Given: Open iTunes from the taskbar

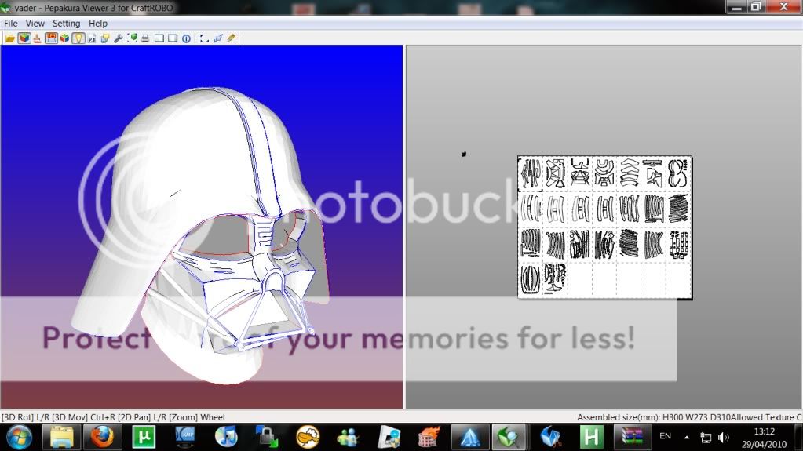Looking at the screenshot, I should pyautogui.click(x=226, y=438).
